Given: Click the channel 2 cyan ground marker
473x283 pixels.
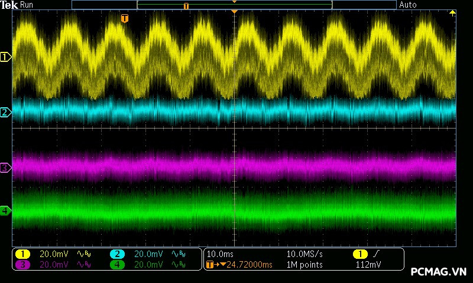Looking at the screenshot, I should [x=5, y=112].
